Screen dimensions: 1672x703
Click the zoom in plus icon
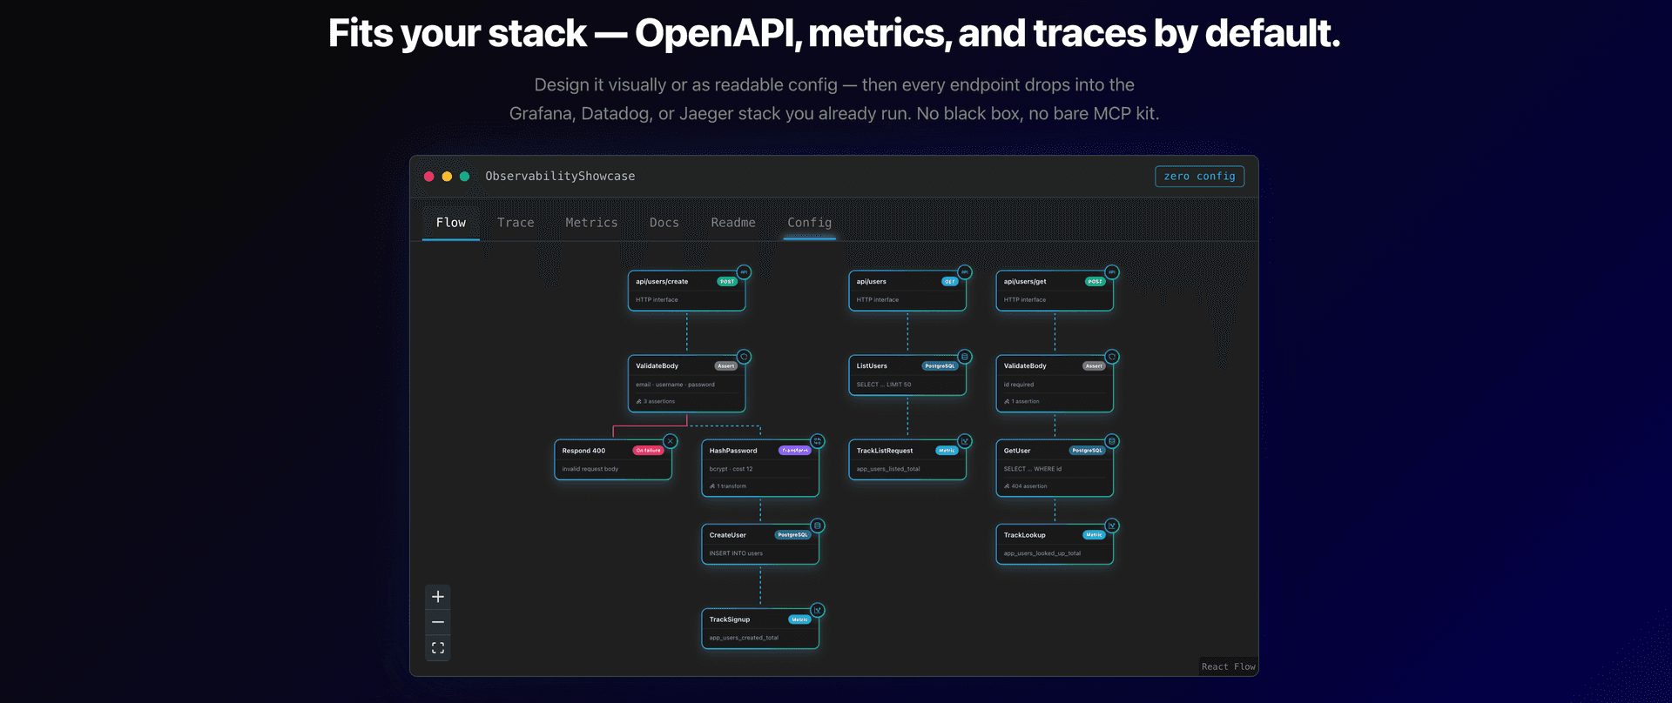(x=438, y=597)
